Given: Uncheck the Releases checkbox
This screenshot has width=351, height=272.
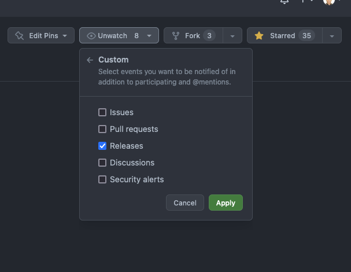Looking at the screenshot, I should click(x=102, y=146).
